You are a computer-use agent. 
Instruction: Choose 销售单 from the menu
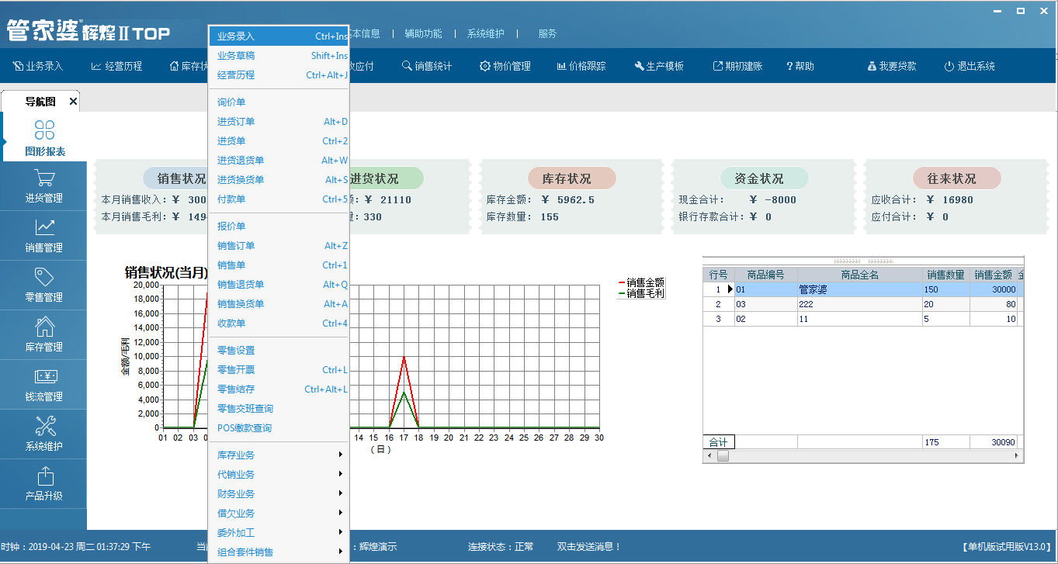(x=279, y=265)
